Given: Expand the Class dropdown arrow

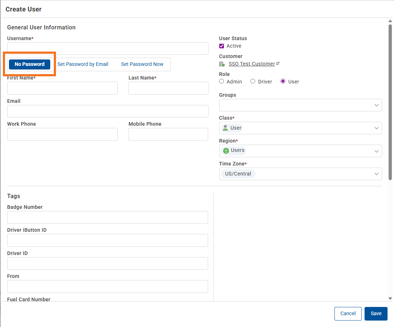Looking at the screenshot, I should (376, 128).
